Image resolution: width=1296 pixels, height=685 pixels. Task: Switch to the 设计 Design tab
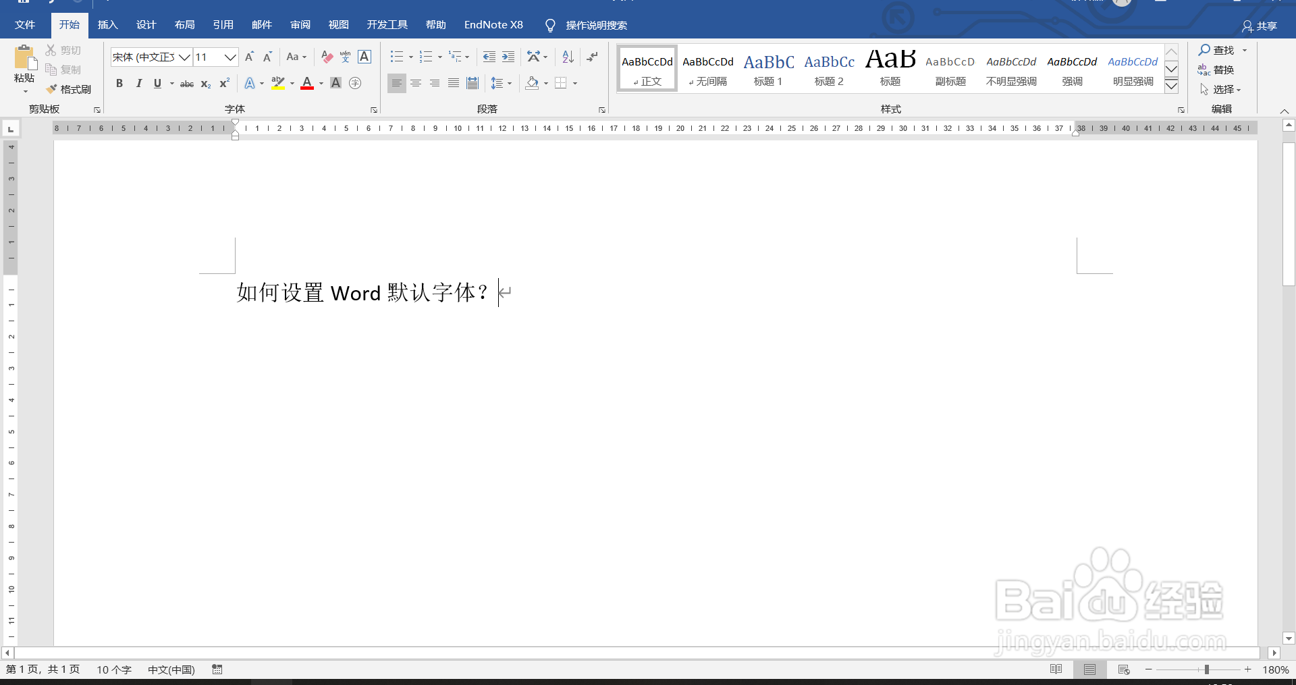[146, 25]
